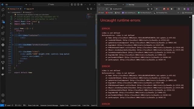
Task: Click Generate Commit Message in status bar
Action: point(49,105)
